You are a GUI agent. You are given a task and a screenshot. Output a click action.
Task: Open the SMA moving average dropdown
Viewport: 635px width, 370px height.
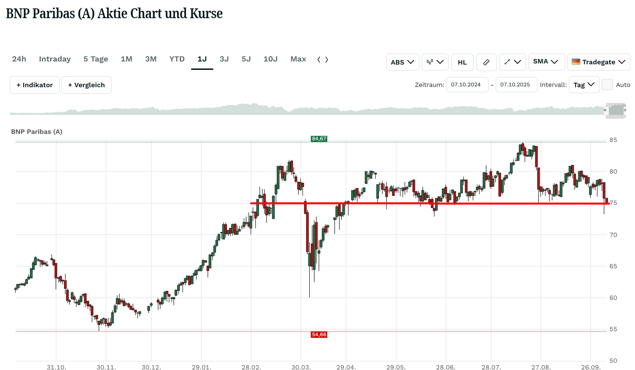546,62
